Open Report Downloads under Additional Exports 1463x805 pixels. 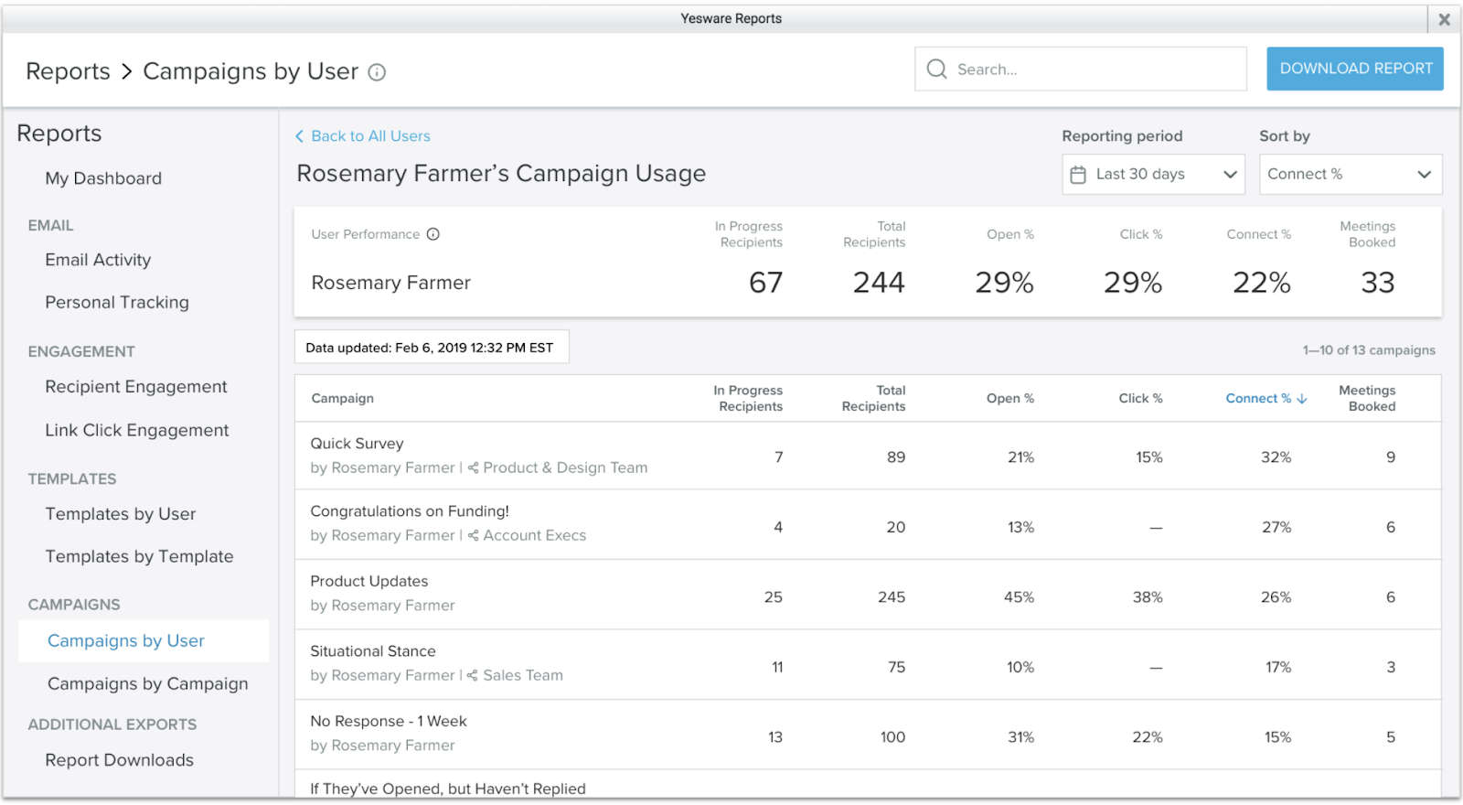(x=119, y=760)
